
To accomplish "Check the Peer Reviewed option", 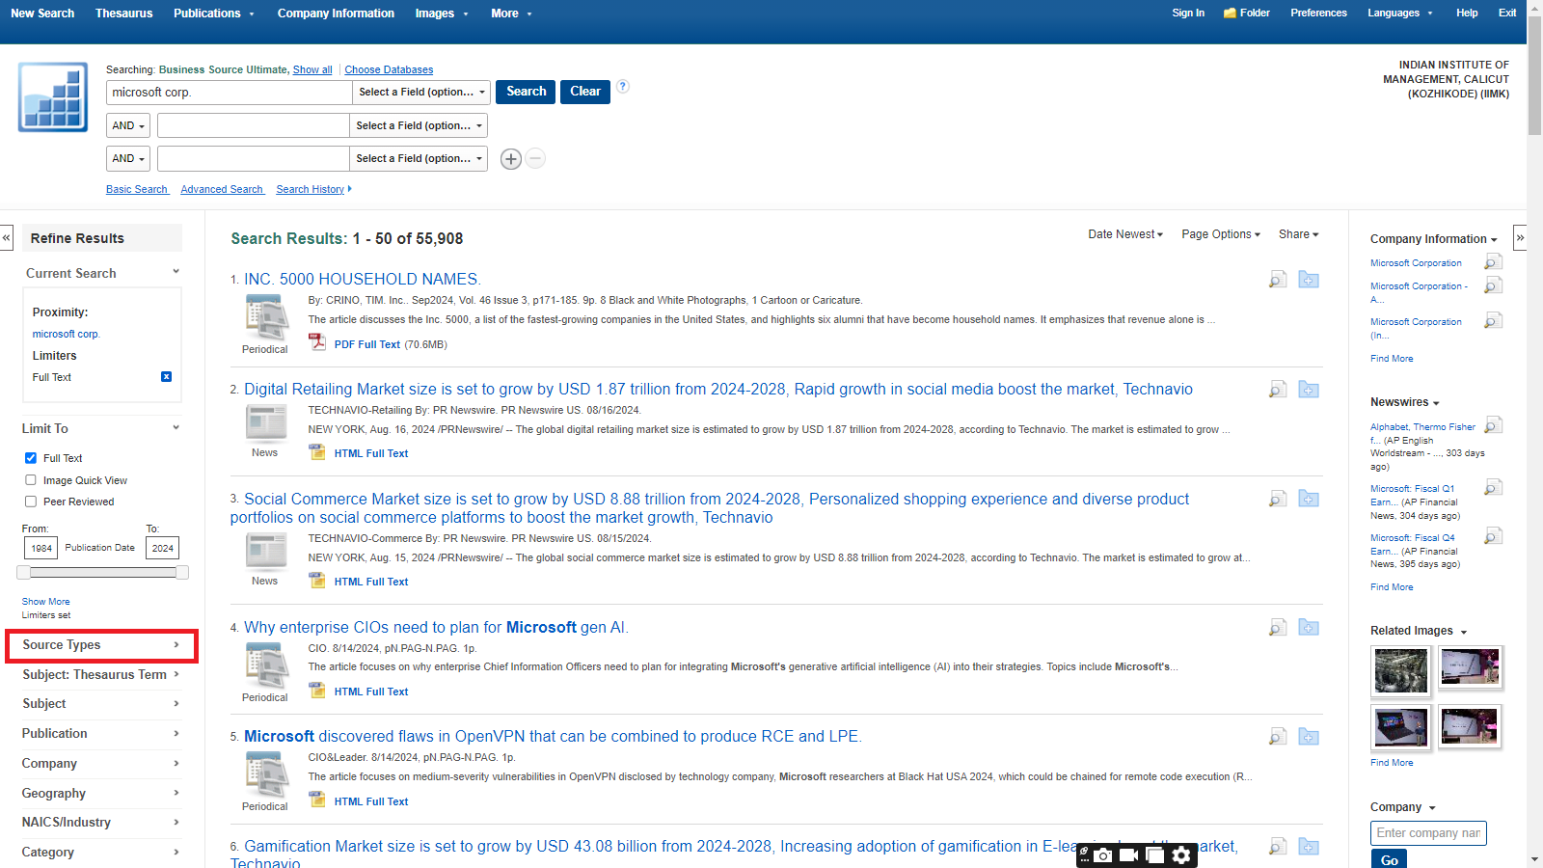I will point(31,502).
